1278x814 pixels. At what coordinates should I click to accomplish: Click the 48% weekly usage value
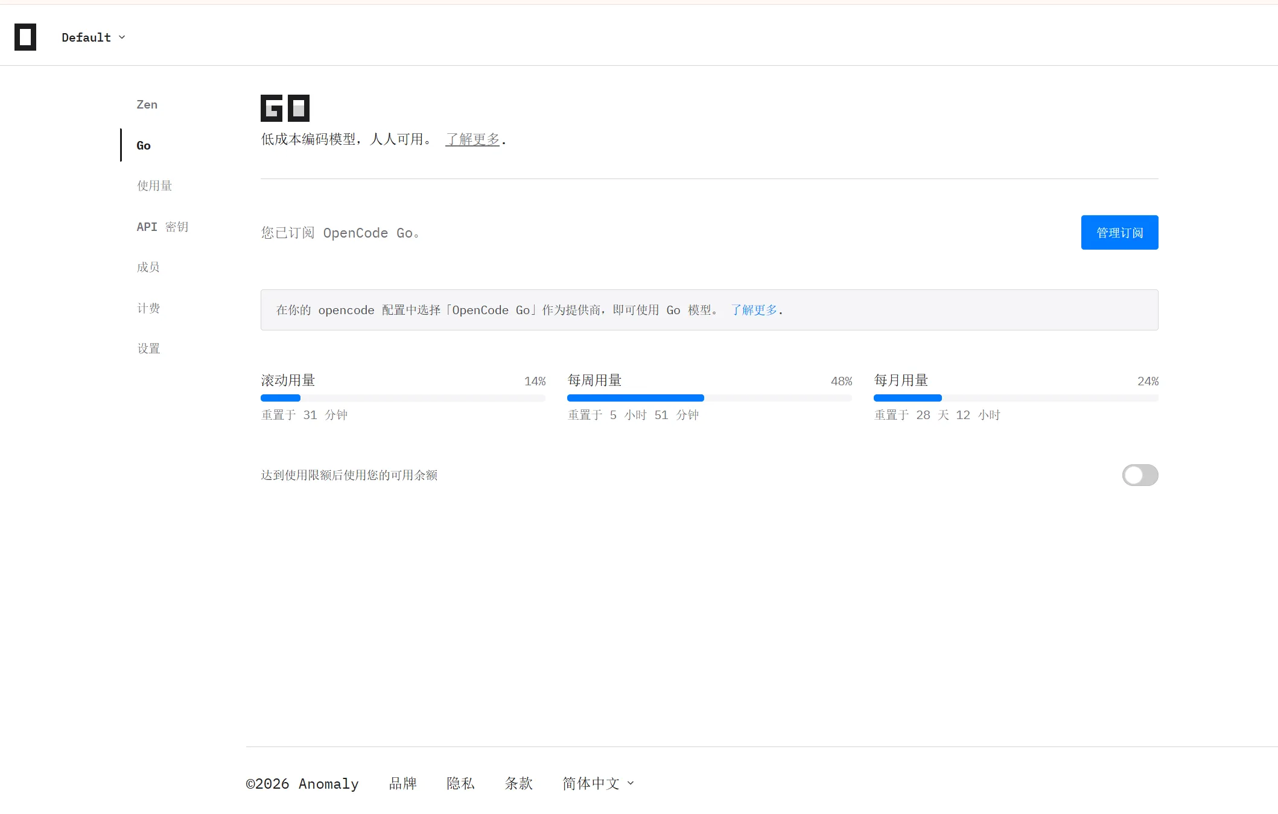pos(841,381)
